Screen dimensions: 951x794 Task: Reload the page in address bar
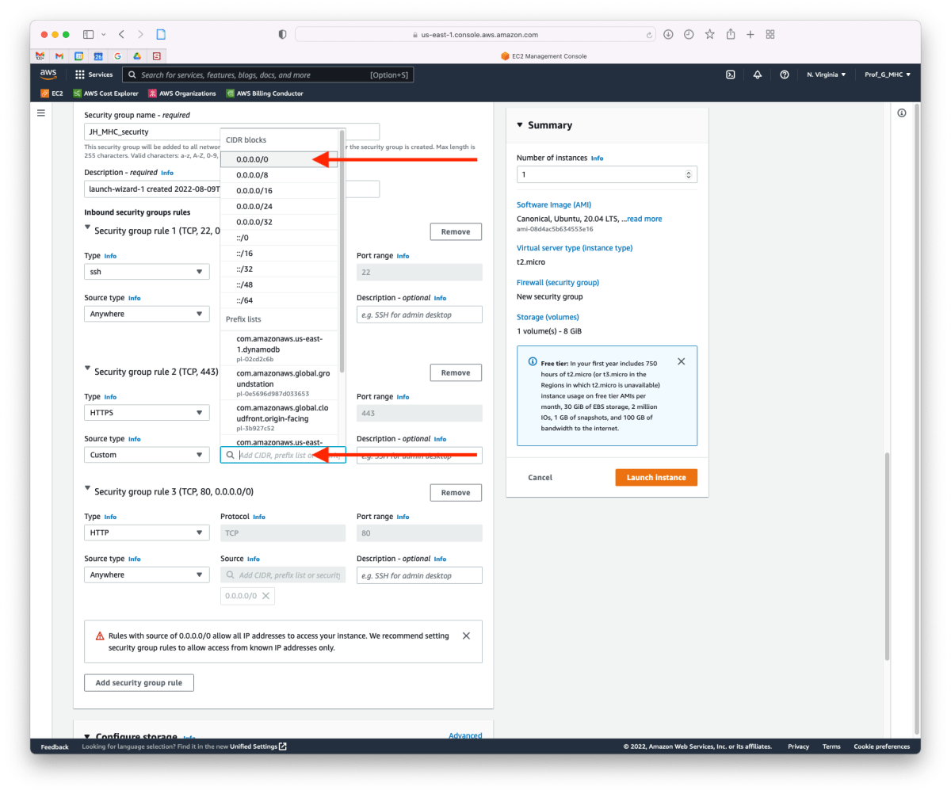click(651, 35)
